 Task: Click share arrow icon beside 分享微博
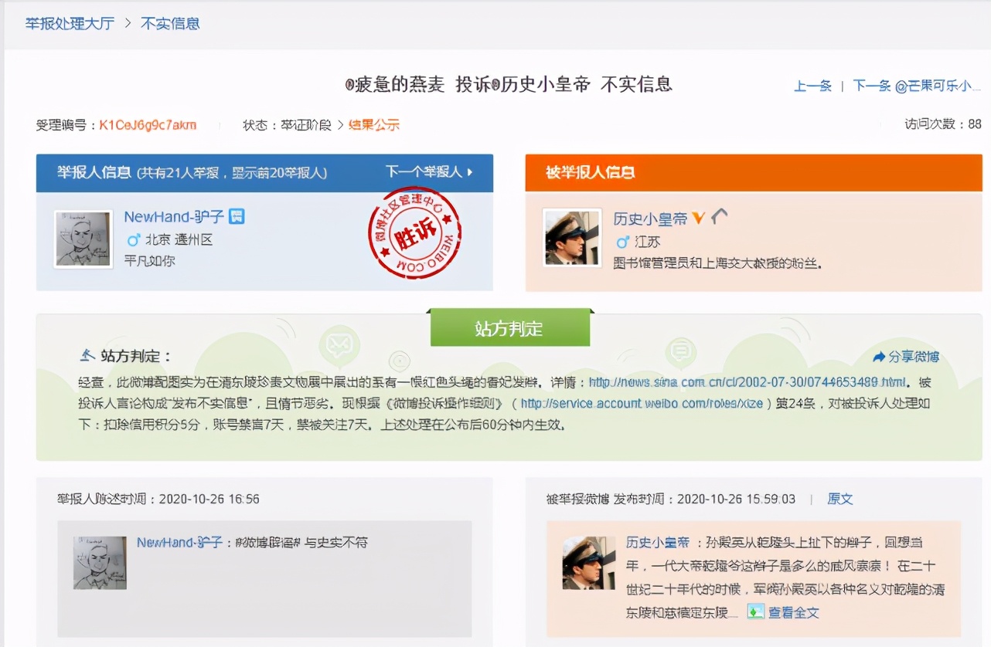tap(879, 357)
